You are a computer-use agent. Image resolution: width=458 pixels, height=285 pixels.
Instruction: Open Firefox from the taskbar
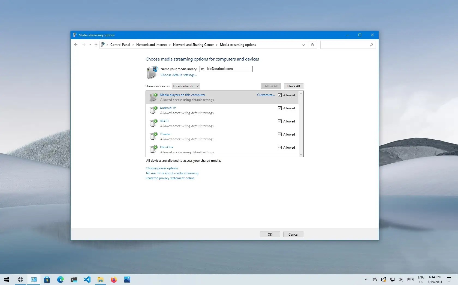(114, 280)
